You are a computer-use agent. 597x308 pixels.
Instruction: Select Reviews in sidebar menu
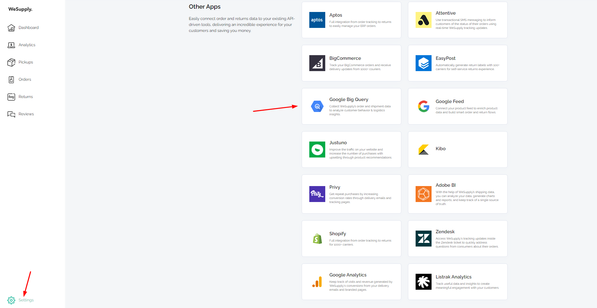(26, 114)
